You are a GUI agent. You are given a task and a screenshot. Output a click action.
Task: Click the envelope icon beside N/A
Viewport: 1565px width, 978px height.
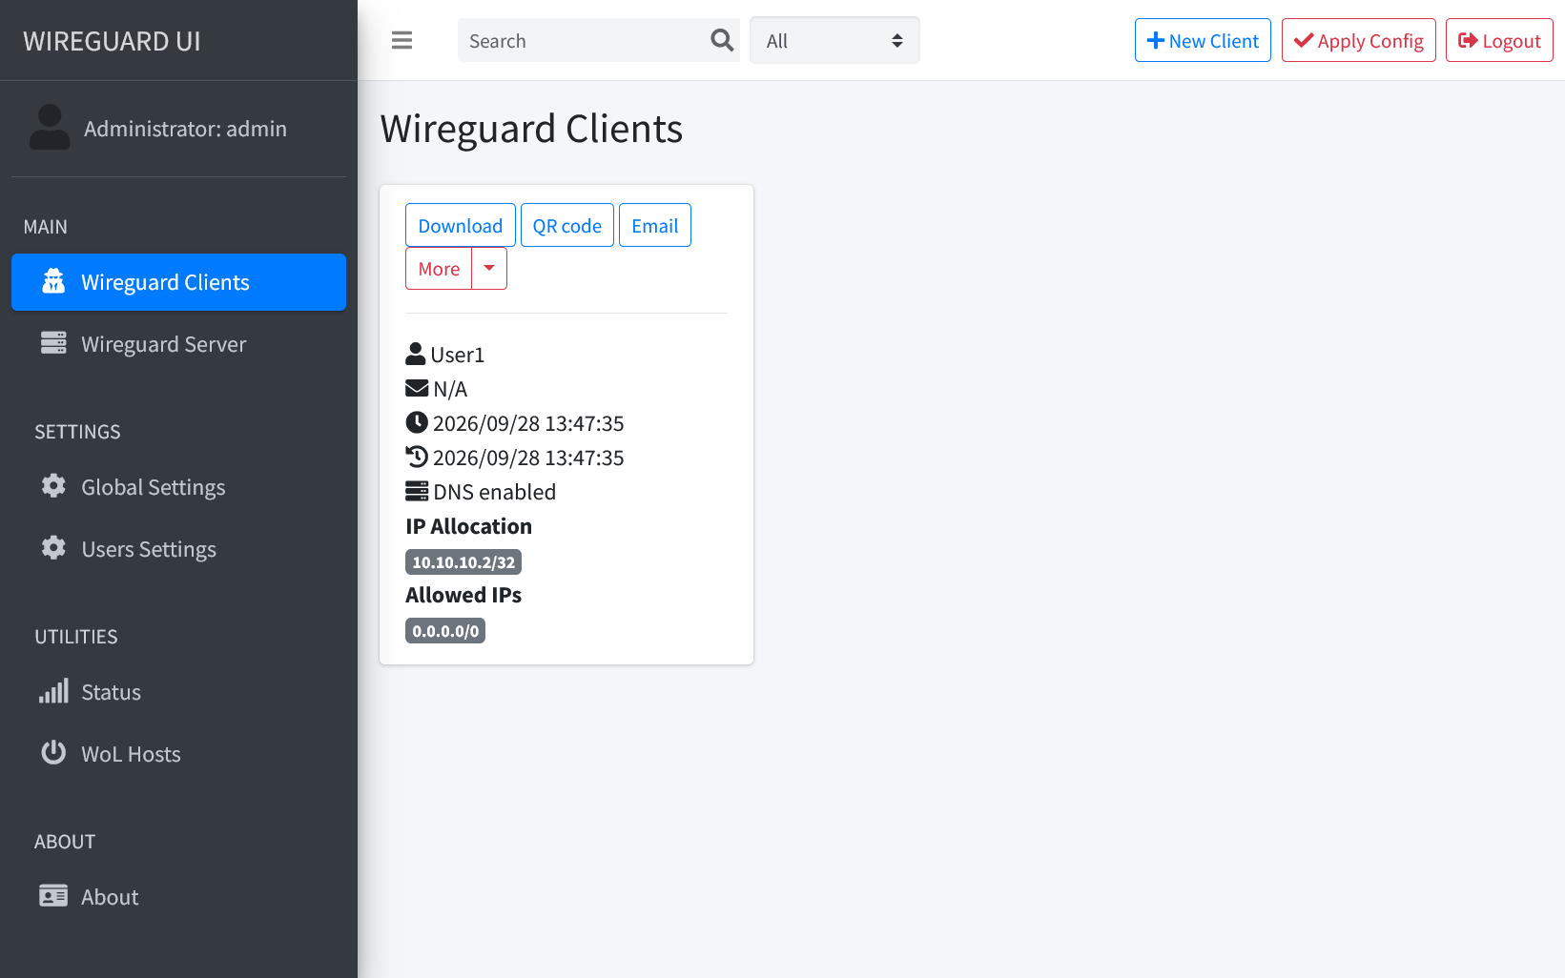417,388
